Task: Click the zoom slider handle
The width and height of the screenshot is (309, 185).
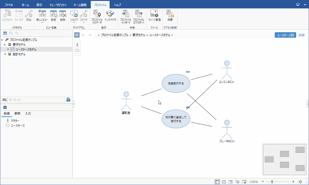Action: point(272,182)
